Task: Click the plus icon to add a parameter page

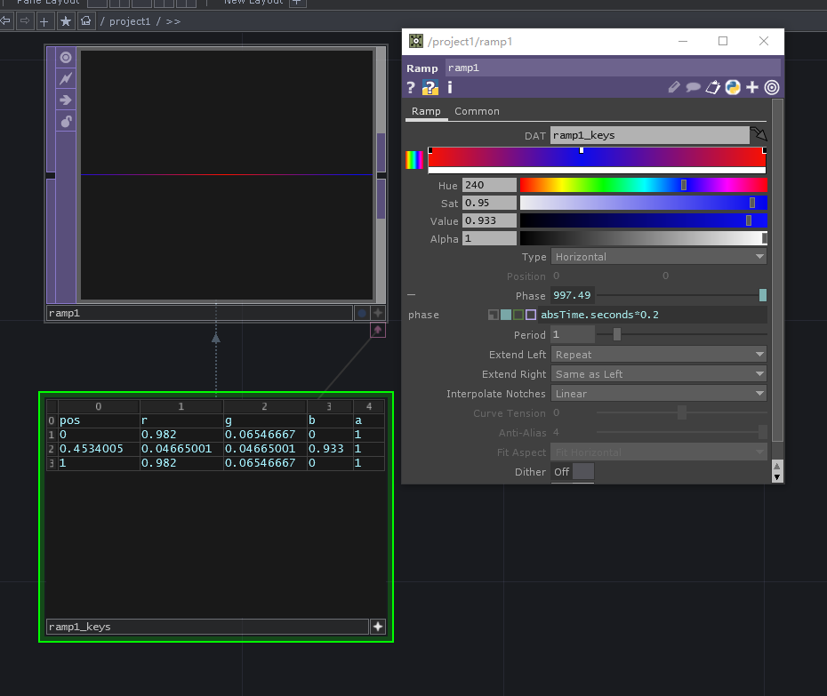Action: 751,87
